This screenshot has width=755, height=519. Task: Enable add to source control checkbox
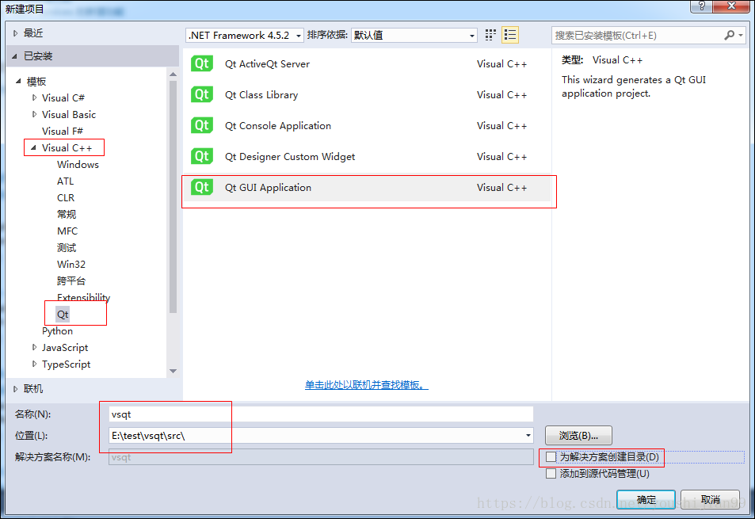551,474
